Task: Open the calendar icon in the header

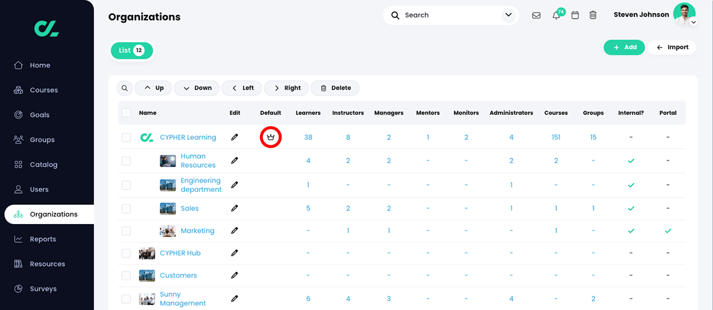Action: tap(575, 15)
